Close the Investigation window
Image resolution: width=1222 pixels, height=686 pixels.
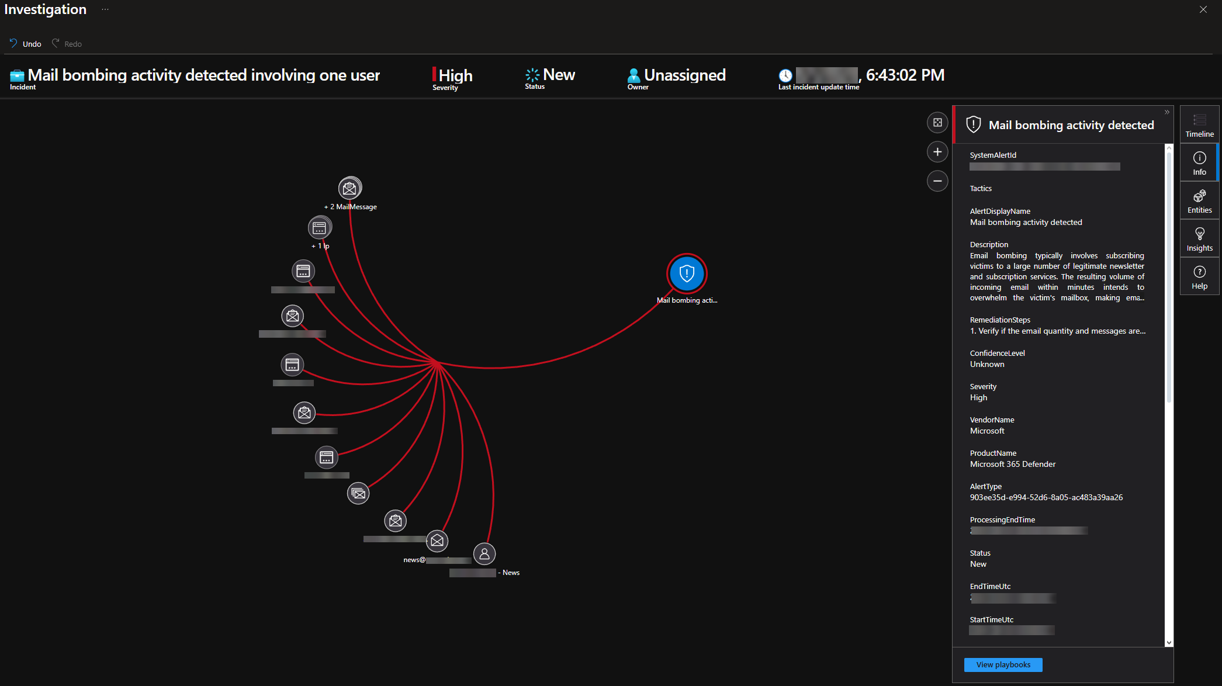(1203, 9)
